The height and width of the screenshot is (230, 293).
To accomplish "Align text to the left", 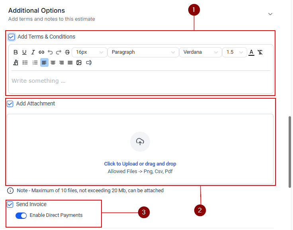I will pyautogui.click(x=44, y=62).
